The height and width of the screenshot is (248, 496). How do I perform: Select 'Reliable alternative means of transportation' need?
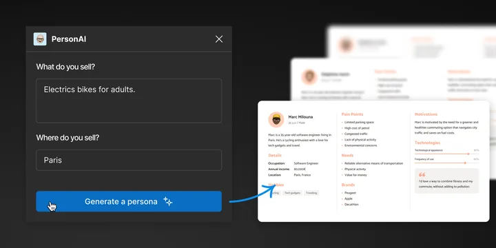[373, 163]
